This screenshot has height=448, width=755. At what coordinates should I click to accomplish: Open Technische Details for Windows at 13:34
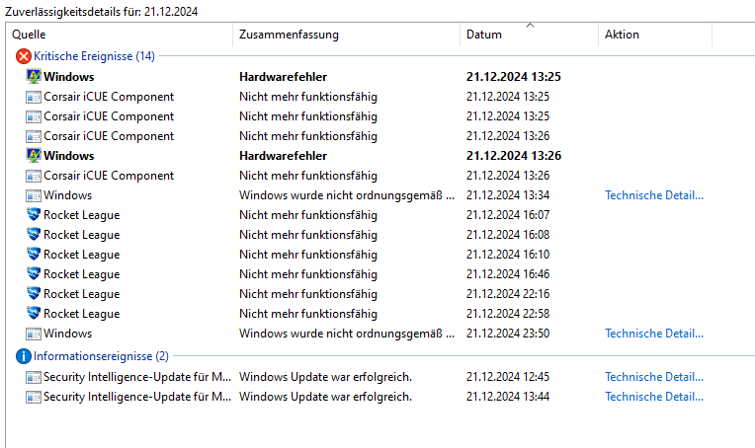click(654, 195)
